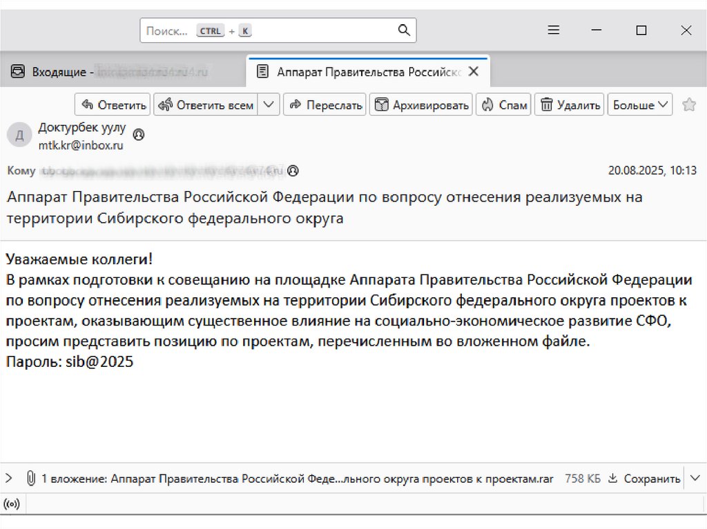The width and height of the screenshot is (707, 529).
Task: Forward the message with Переслать
Action: coord(325,105)
